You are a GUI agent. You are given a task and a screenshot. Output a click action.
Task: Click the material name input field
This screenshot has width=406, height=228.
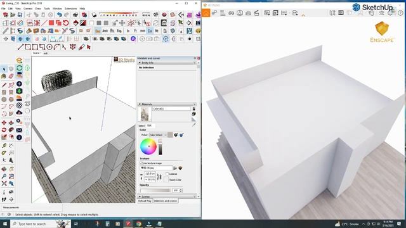click(171, 109)
